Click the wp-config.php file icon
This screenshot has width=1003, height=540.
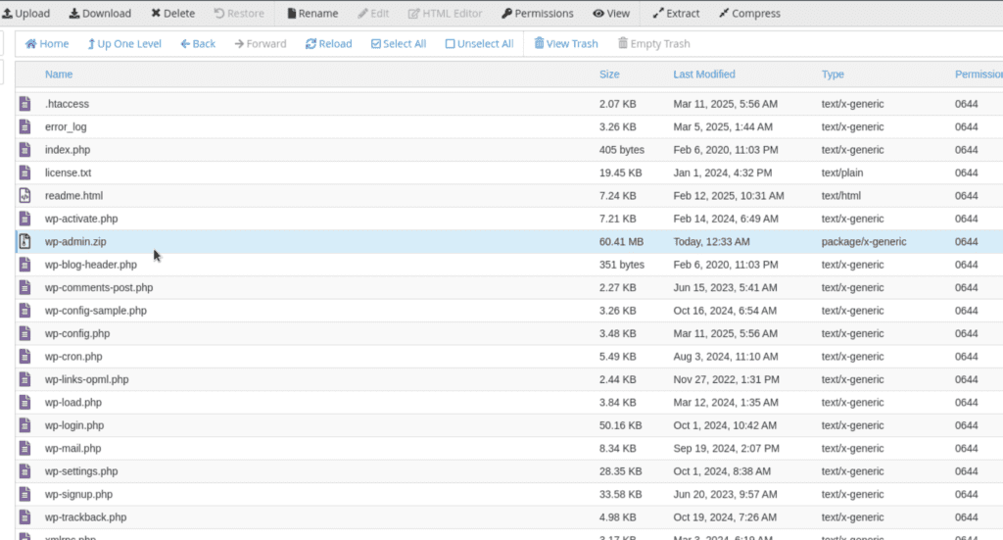click(24, 334)
